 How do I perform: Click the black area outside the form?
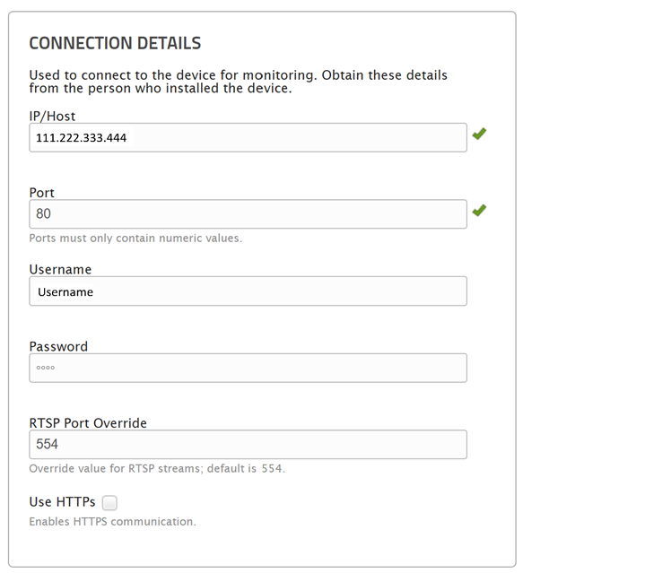point(581,287)
